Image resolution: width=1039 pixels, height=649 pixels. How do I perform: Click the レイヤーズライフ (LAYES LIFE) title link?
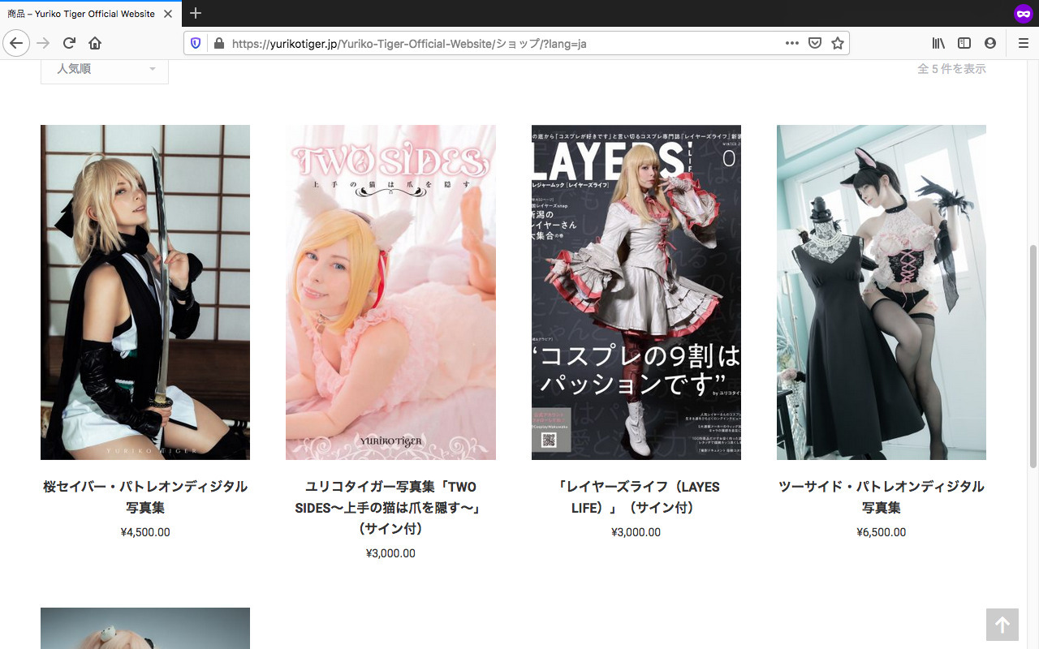click(x=636, y=496)
